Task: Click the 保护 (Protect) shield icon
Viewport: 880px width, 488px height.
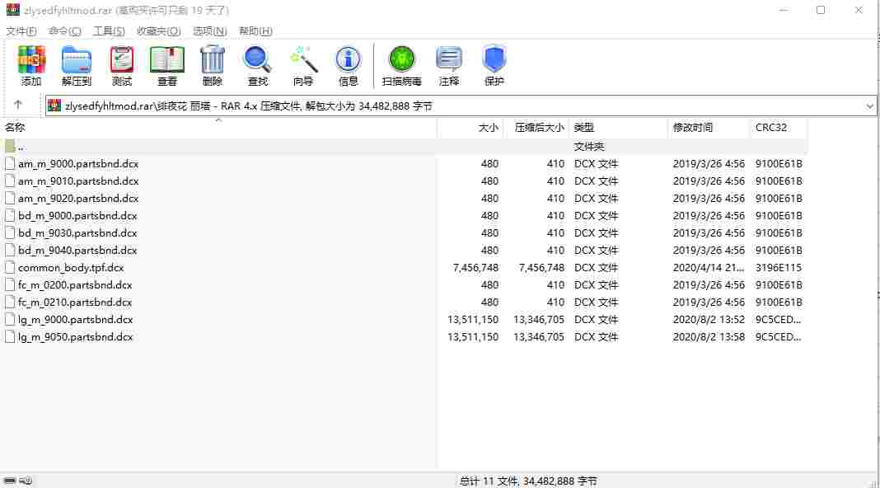Action: coord(494,59)
